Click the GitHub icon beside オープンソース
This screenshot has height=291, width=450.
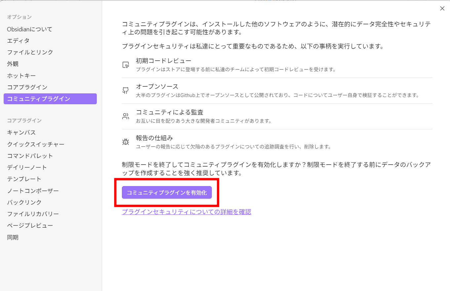(x=126, y=90)
